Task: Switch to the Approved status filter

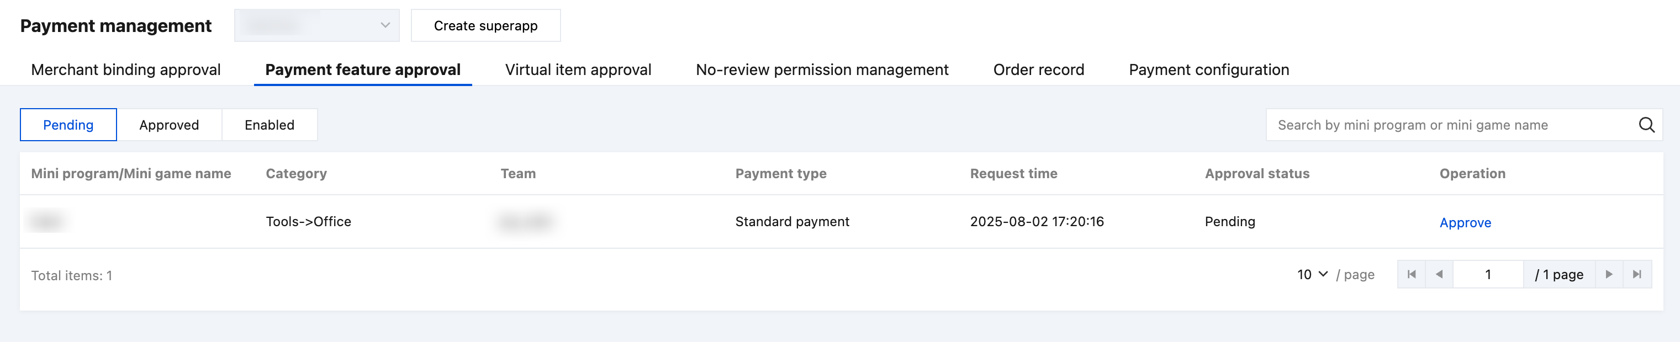Action: pos(169,125)
